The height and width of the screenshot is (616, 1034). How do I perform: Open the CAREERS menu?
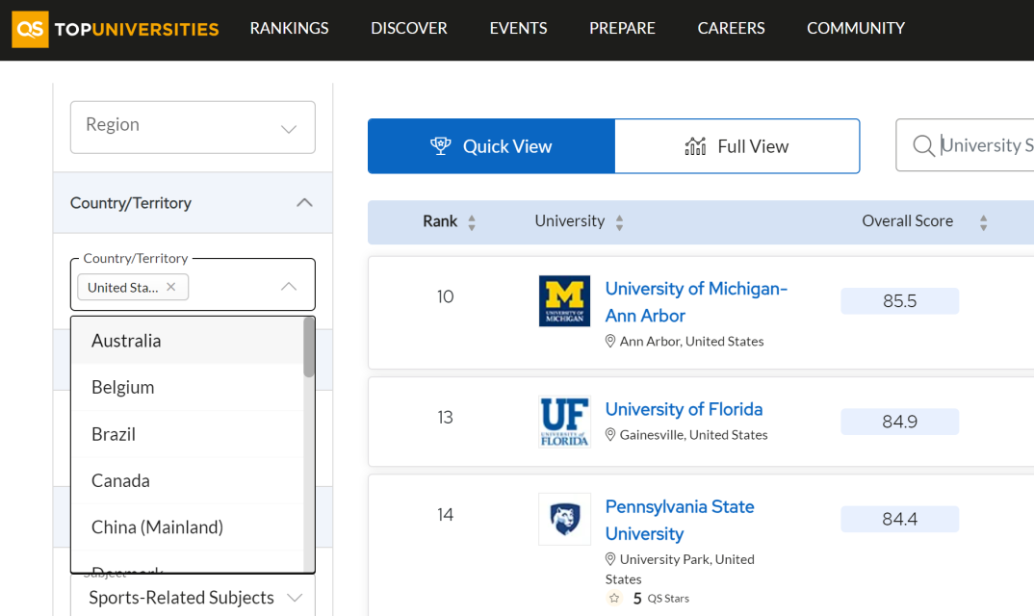point(732,28)
